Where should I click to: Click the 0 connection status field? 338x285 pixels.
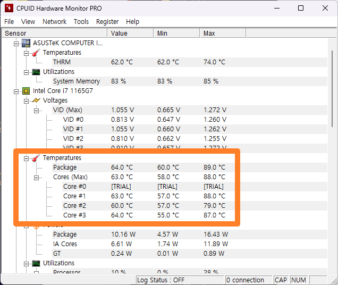249,280
